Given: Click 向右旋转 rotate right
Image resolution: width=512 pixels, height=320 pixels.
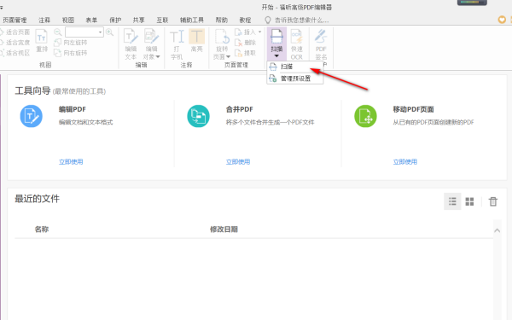Looking at the screenshot, I should click(71, 53).
